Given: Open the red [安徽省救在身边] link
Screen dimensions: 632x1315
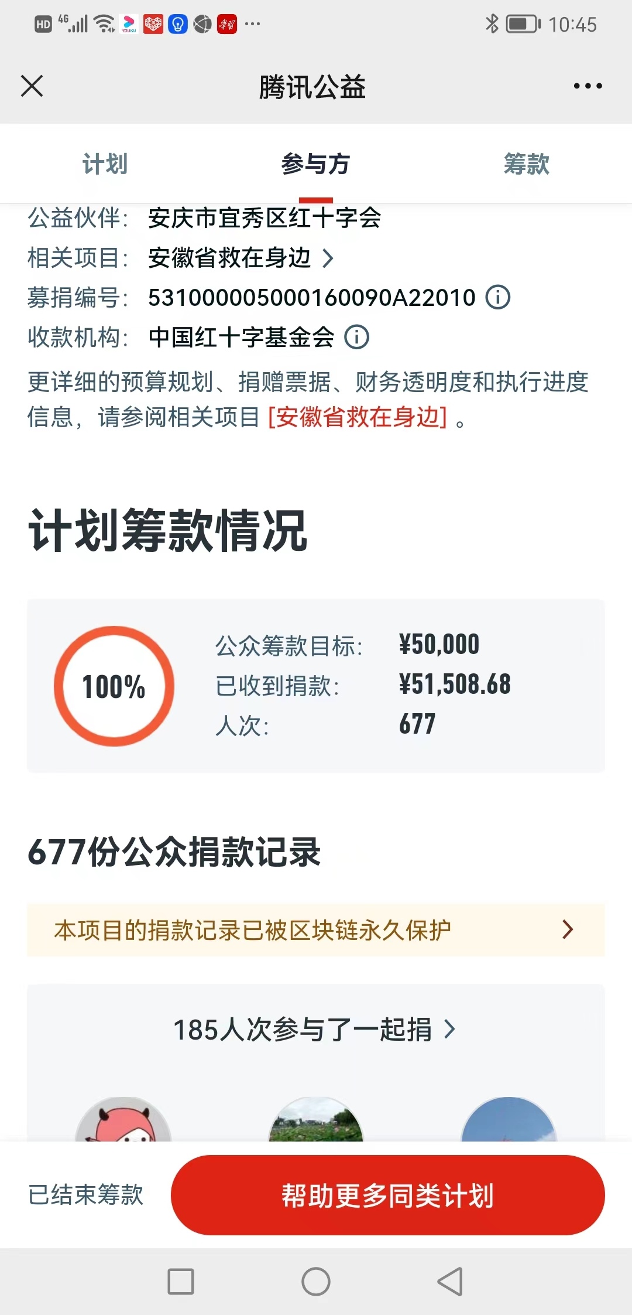Looking at the screenshot, I should tap(358, 417).
